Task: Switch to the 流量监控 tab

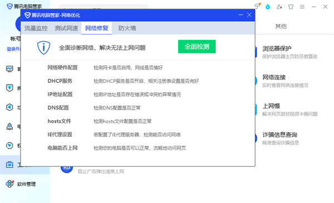Action: [36, 28]
